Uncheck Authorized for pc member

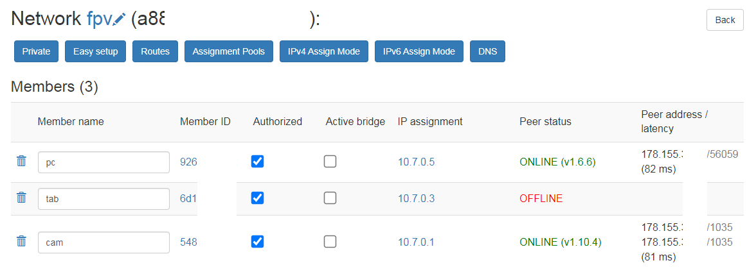click(x=257, y=161)
